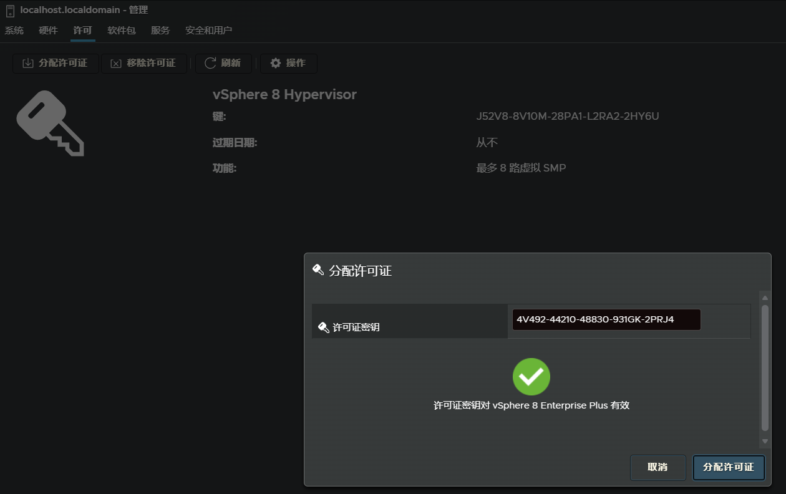Screen dimensions: 786x494
Task: Click the 许可证密钥 field label
Action: point(356,327)
